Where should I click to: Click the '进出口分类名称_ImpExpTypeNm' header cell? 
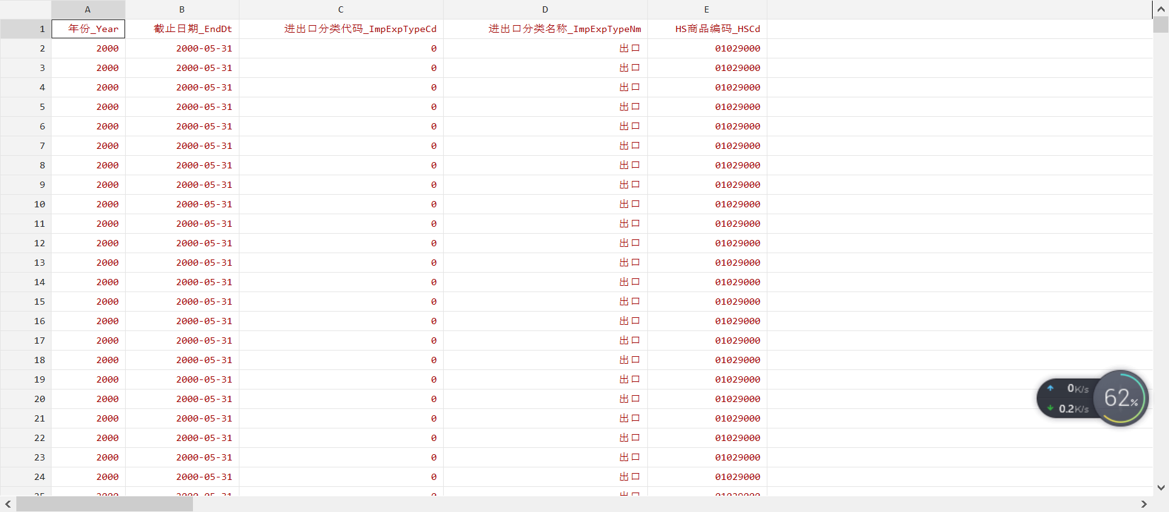[546, 29]
